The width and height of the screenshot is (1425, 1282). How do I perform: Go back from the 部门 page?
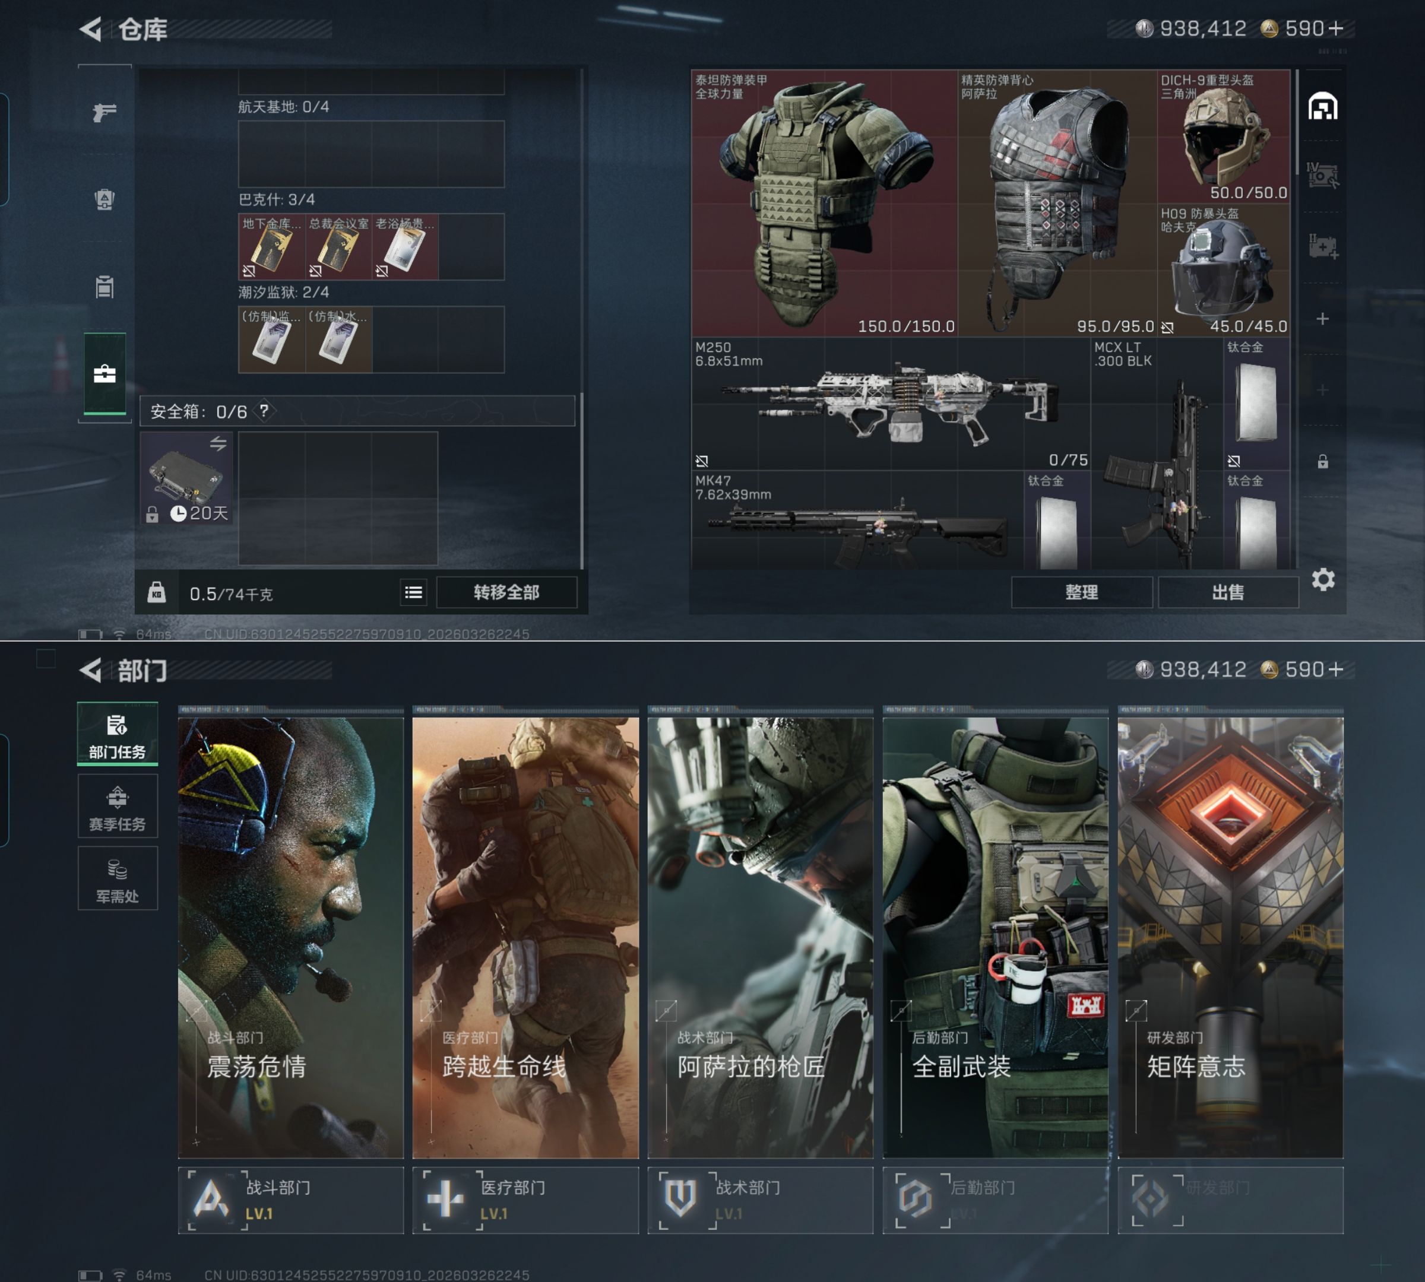(x=91, y=670)
